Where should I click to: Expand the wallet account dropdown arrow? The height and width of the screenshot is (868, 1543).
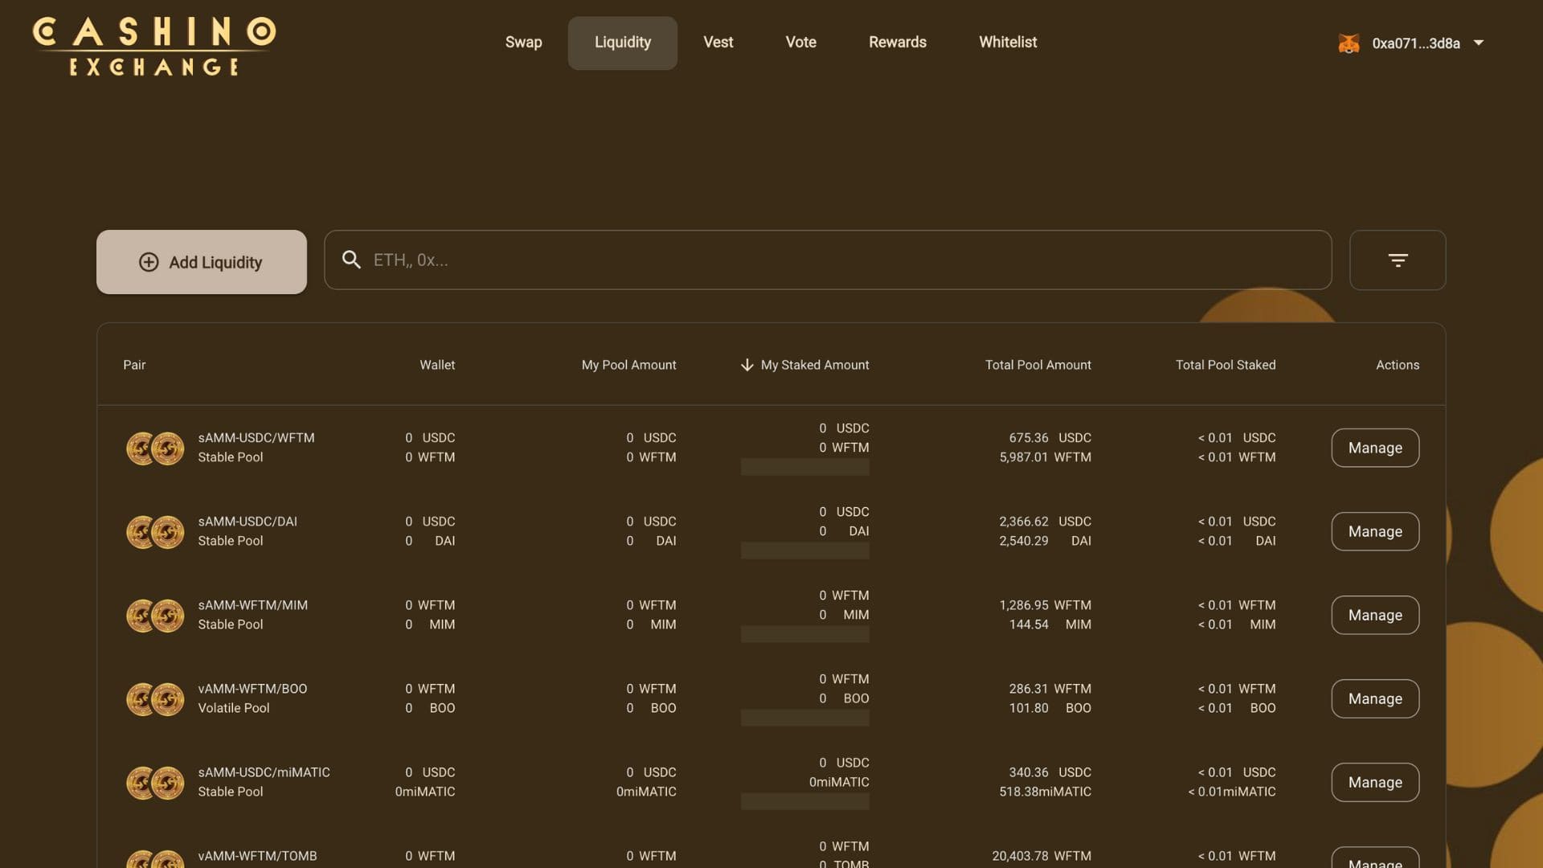coord(1479,43)
